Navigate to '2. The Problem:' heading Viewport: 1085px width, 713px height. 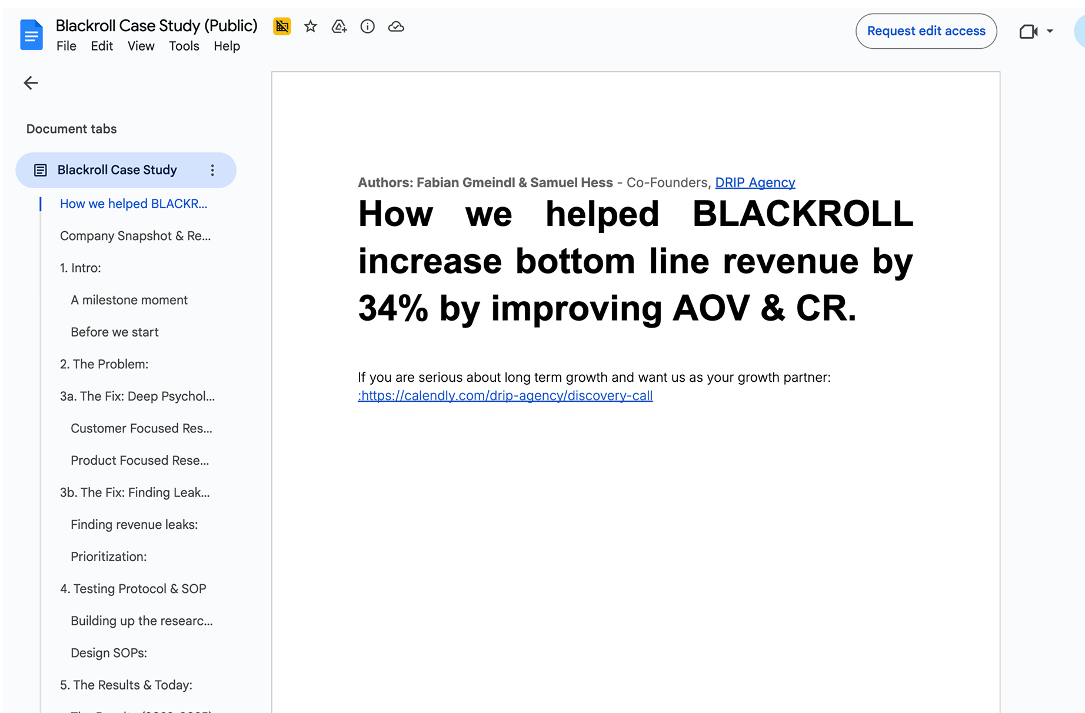[104, 364]
